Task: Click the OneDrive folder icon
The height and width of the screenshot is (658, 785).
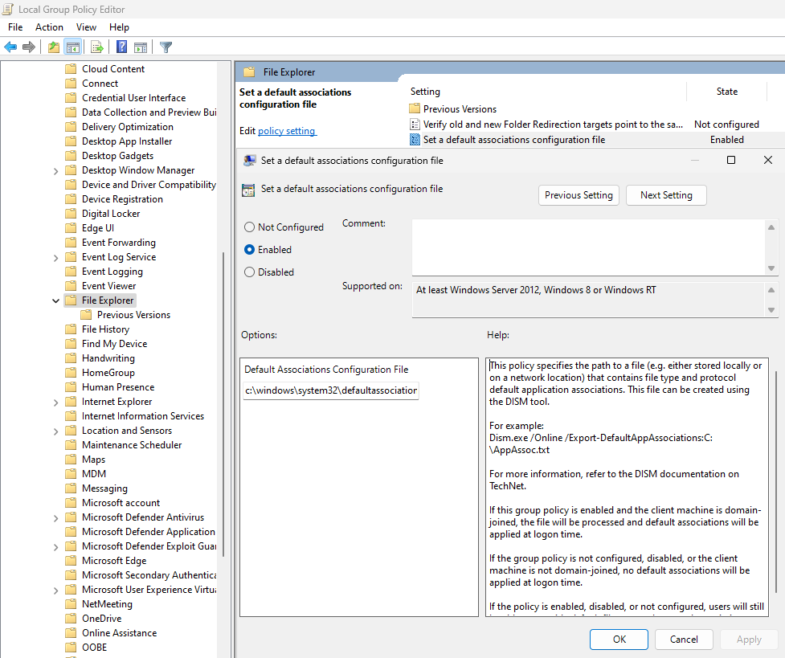Action: (x=71, y=619)
